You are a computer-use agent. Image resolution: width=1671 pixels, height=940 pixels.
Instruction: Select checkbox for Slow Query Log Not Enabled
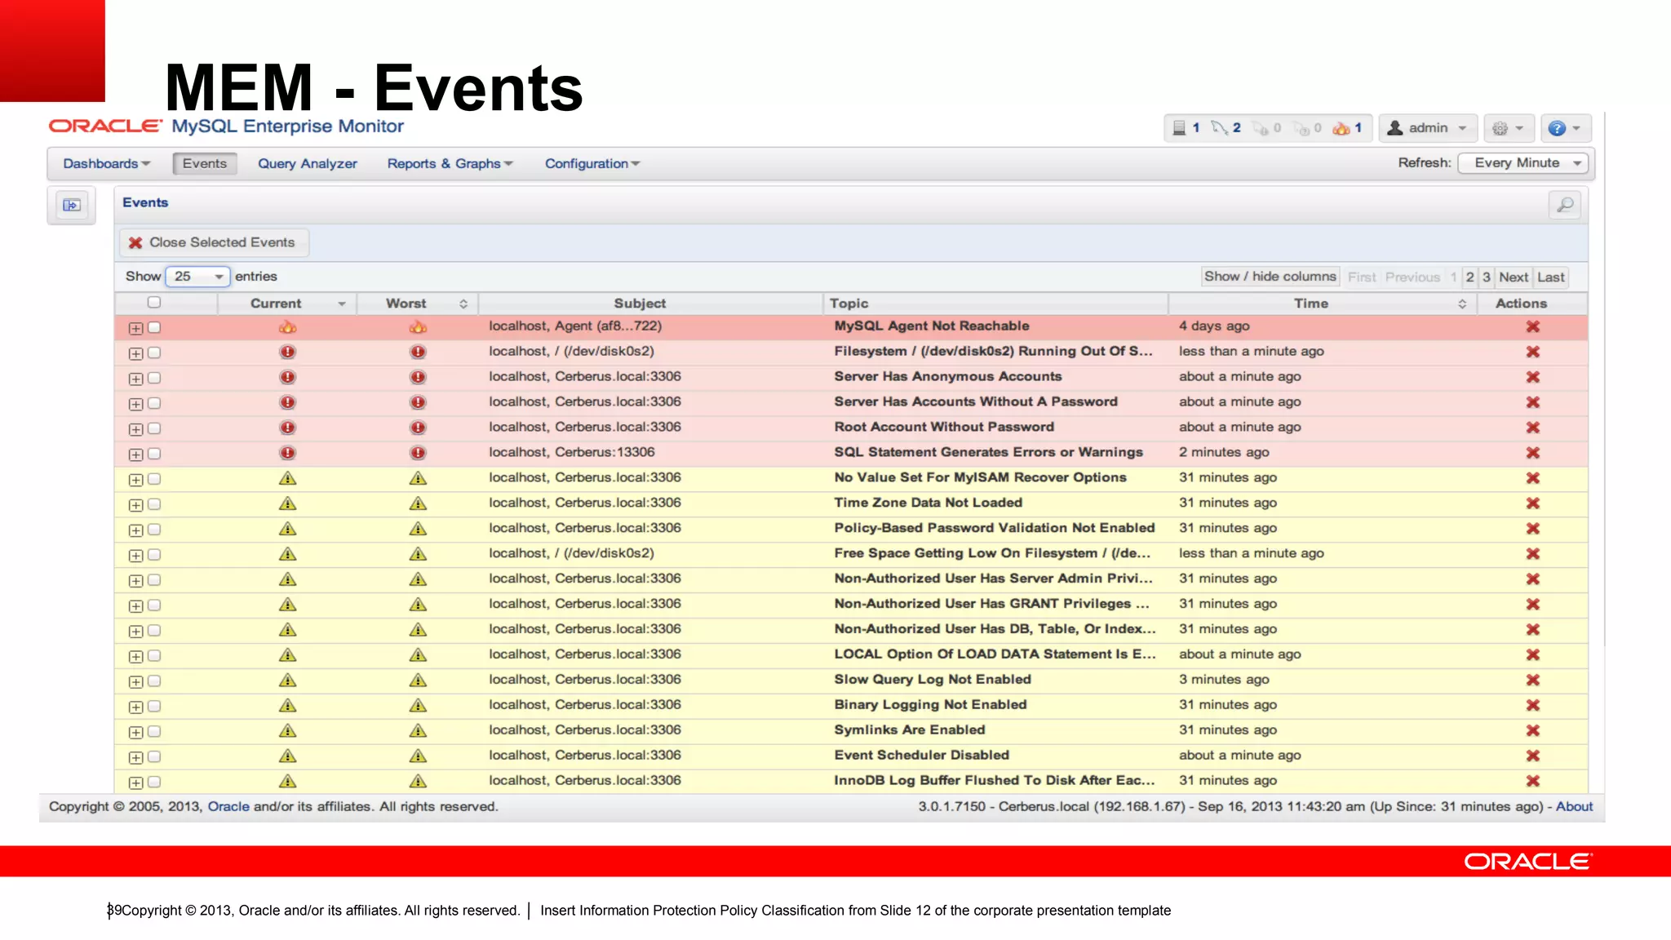point(154,681)
